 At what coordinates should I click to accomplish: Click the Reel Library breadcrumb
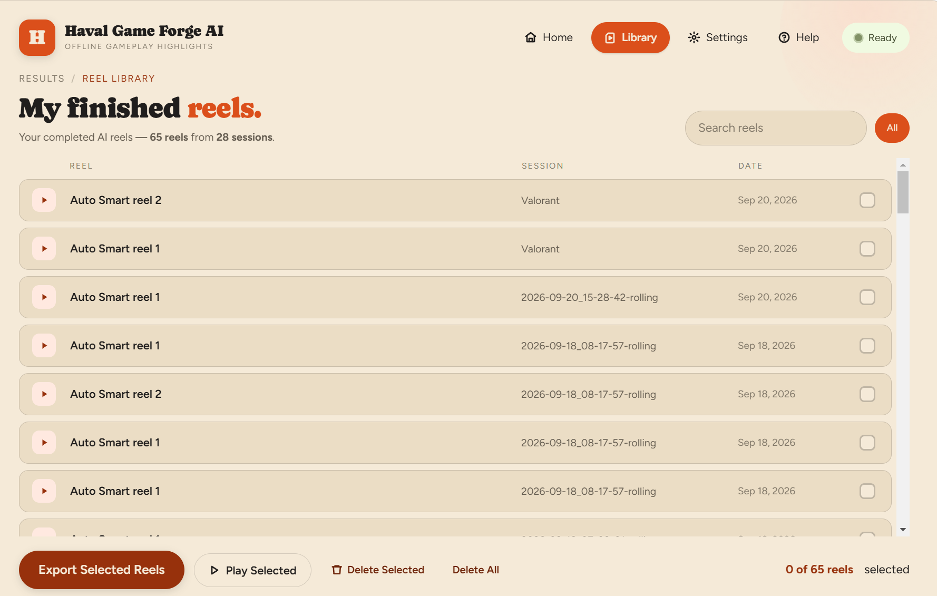pos(119,79)
